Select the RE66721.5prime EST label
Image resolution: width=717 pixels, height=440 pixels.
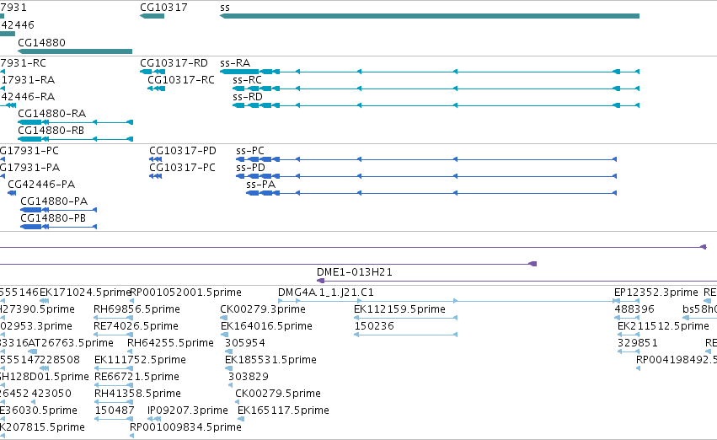136,377
